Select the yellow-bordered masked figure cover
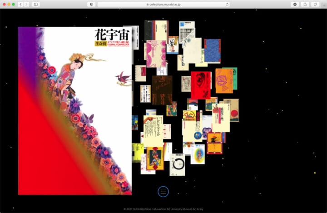 click(155, 159)
